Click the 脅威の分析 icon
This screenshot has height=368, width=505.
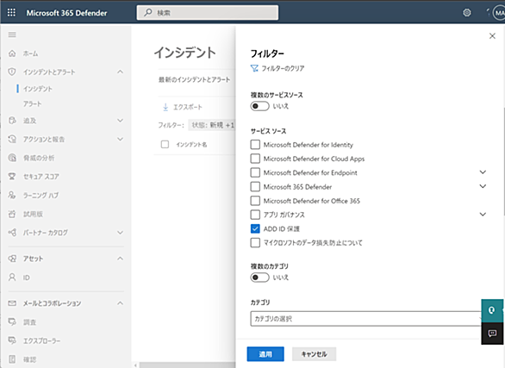pyautogui.click(x=12, y=158)
